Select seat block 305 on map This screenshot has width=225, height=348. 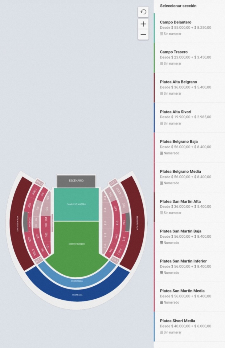coord(30,205)
